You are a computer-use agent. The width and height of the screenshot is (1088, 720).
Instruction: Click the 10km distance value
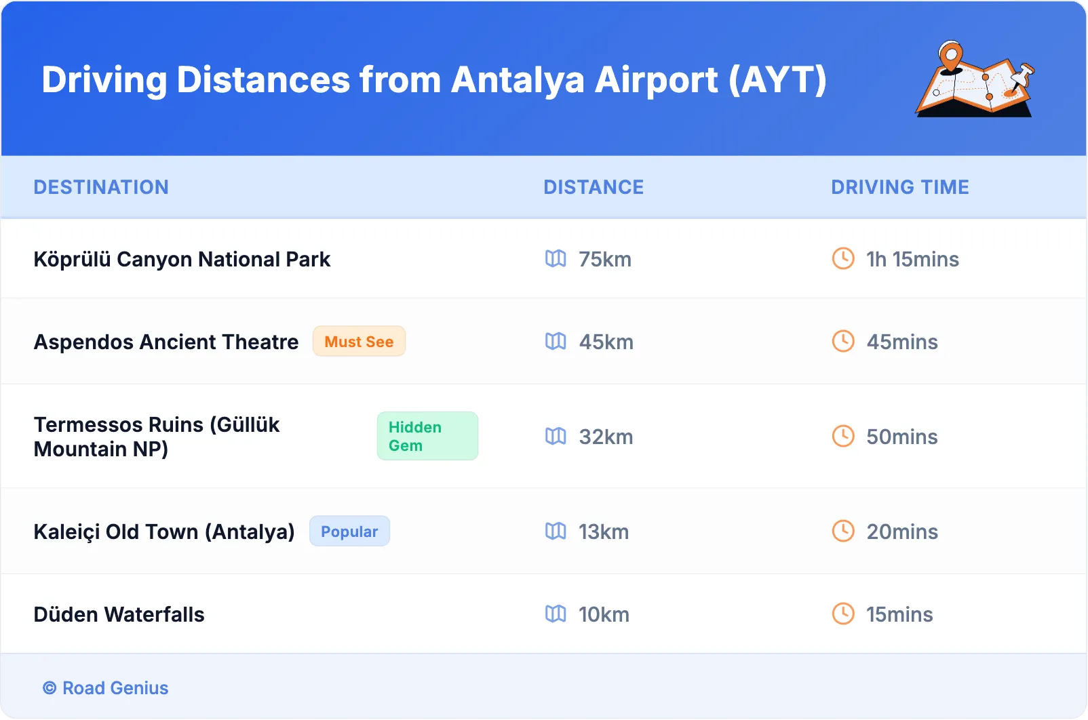tap(604, 614)
